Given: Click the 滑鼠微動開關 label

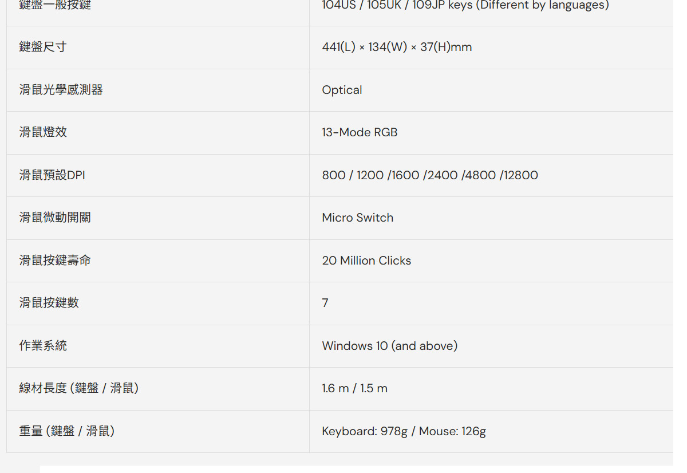Looking at the screenshot, I should [55, 218].
